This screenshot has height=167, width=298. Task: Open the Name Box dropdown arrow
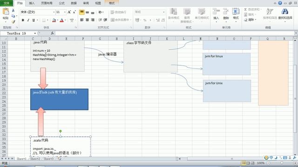(35, 33)
